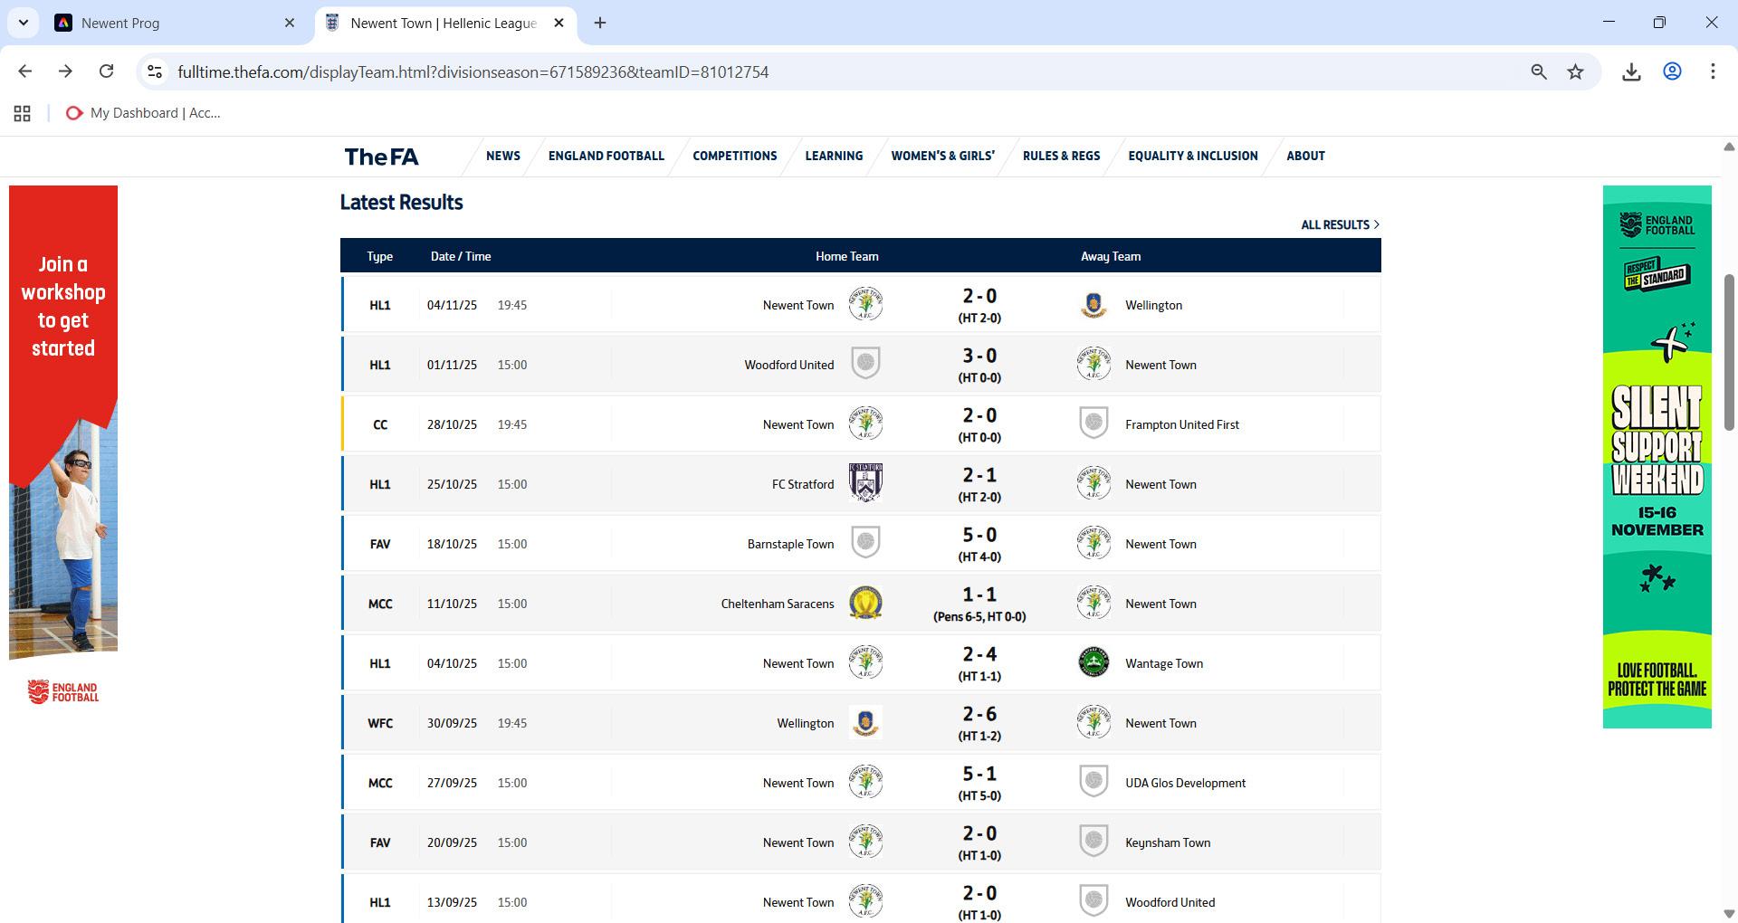Click Frampton United First badge icon
This screenshot has height=923, width=1738.
point(1093,423)
